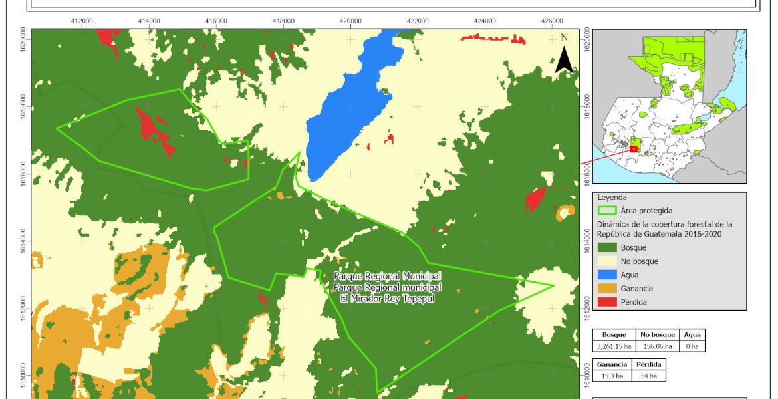
Task: Click the El Mirador Rey Tepepul label
Action: (x=387, y=299)
